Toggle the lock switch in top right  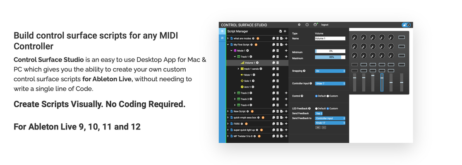(406, 25)
